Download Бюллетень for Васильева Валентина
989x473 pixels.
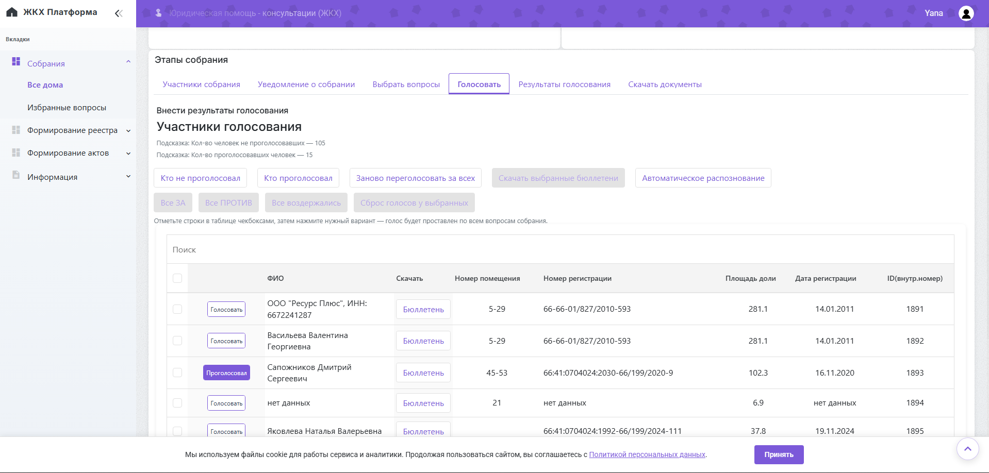[x=423, y=341]
